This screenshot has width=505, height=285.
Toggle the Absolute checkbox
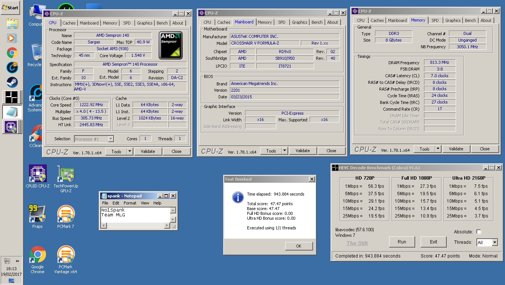(479, 232)
